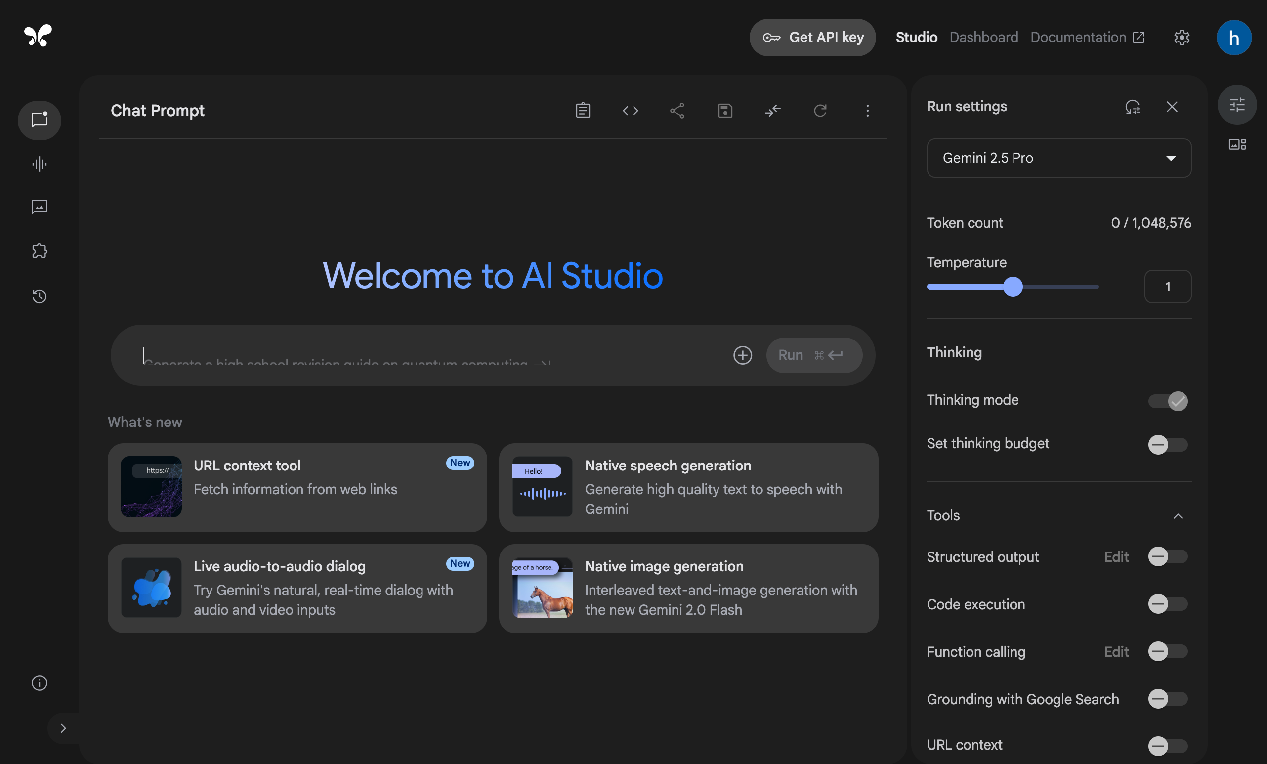Adjust the Temperature slider handle

click(1013, 286)
